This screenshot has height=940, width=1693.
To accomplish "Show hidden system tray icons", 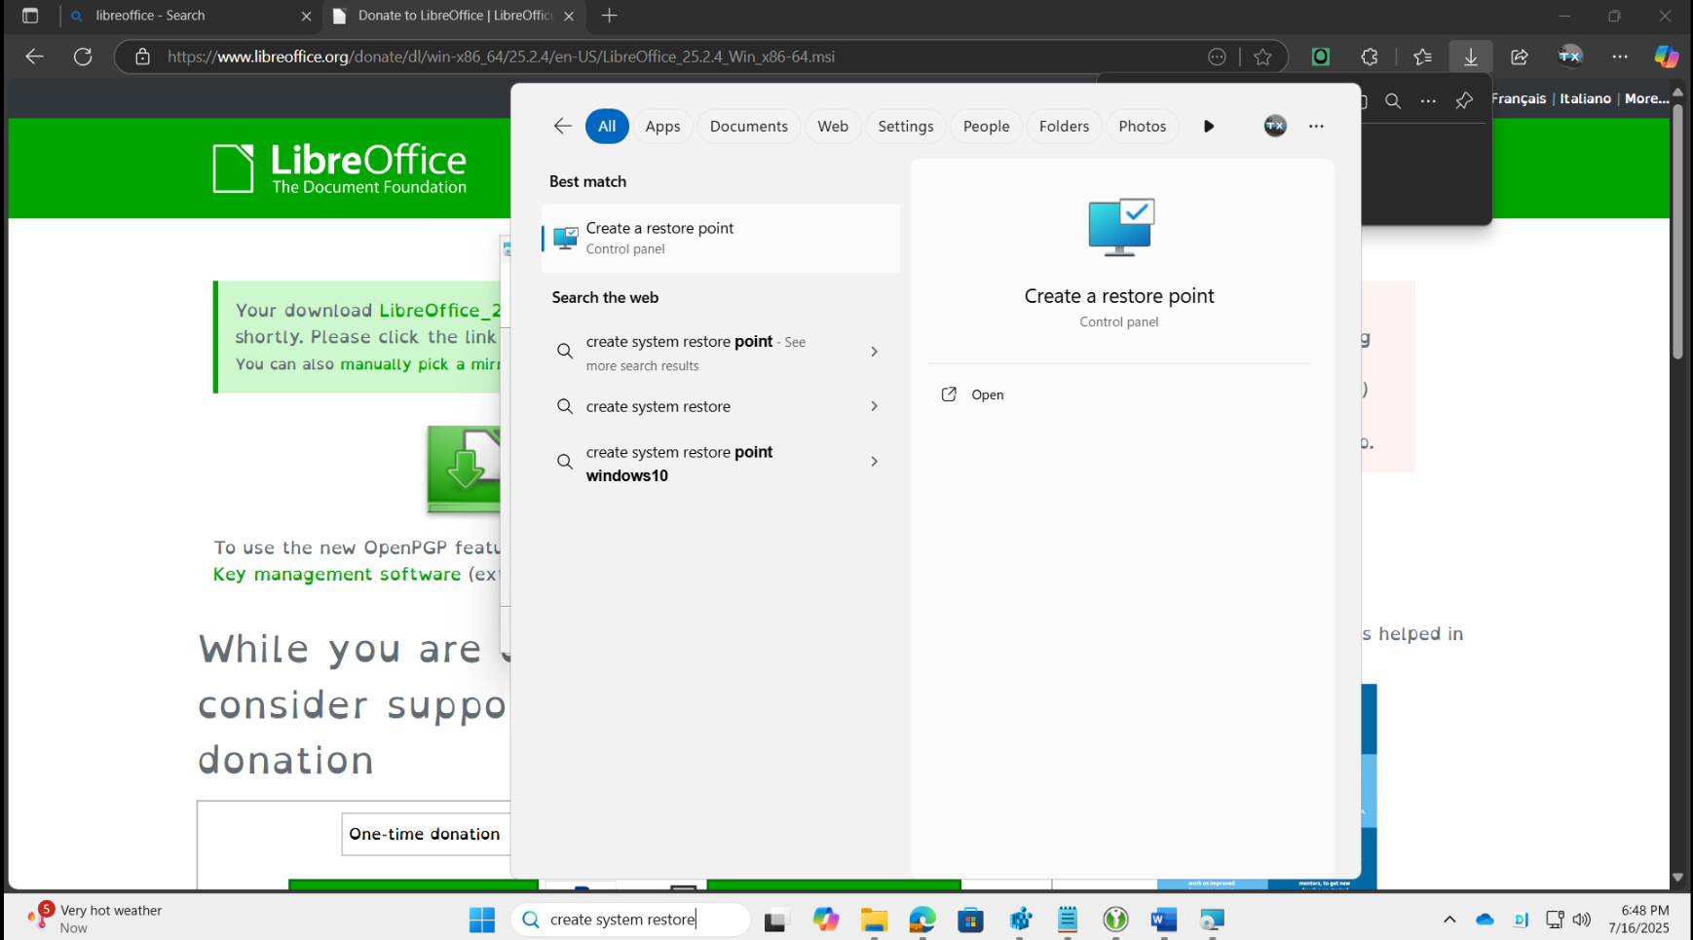I will pos(1449,920).
